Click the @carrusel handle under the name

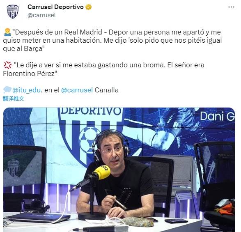pos(41,15)
